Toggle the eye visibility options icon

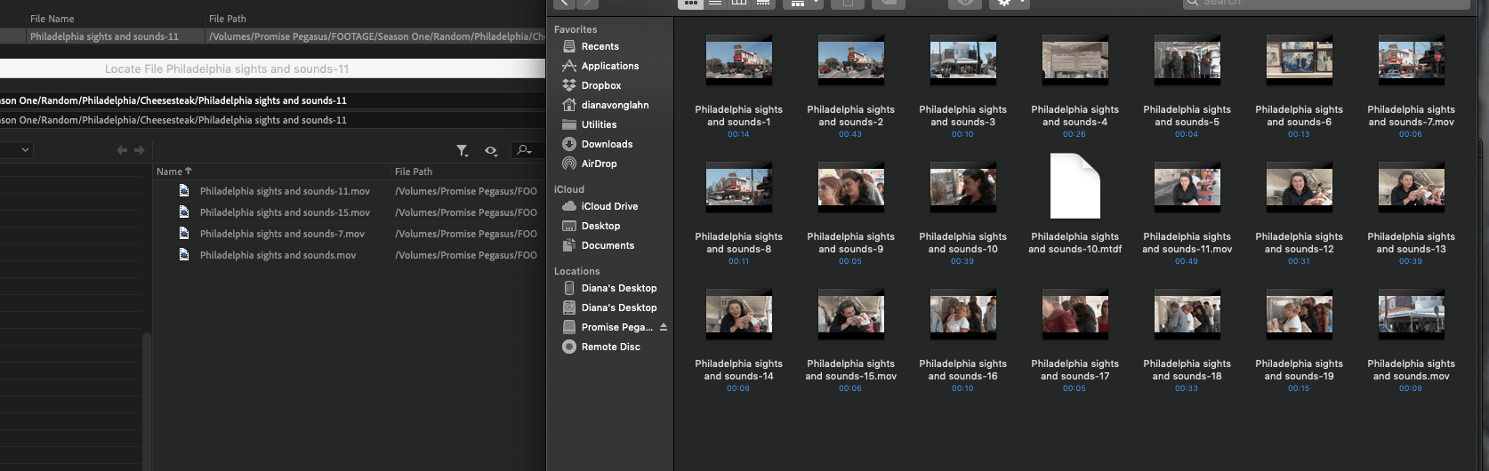tap(491, 151)
